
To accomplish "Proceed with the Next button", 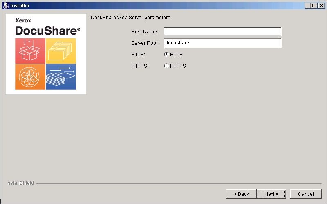I will click(271, 194).
